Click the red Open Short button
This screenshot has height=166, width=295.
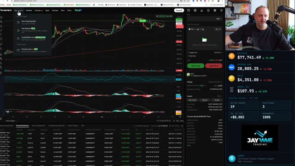pyautogui.click(x=214, y=65)
